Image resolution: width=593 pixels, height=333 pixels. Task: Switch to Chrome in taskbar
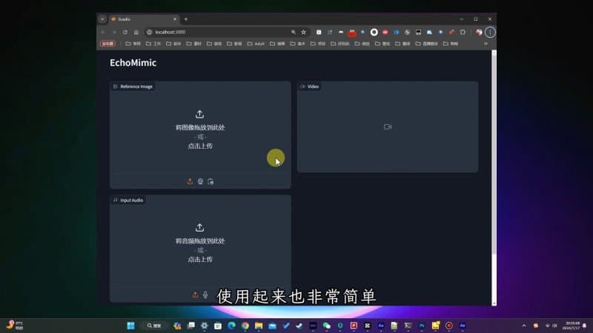[x=245, y=326]
